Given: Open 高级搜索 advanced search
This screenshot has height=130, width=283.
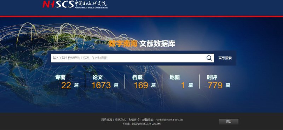Looking at the screenshot, I should click(225, 58).
